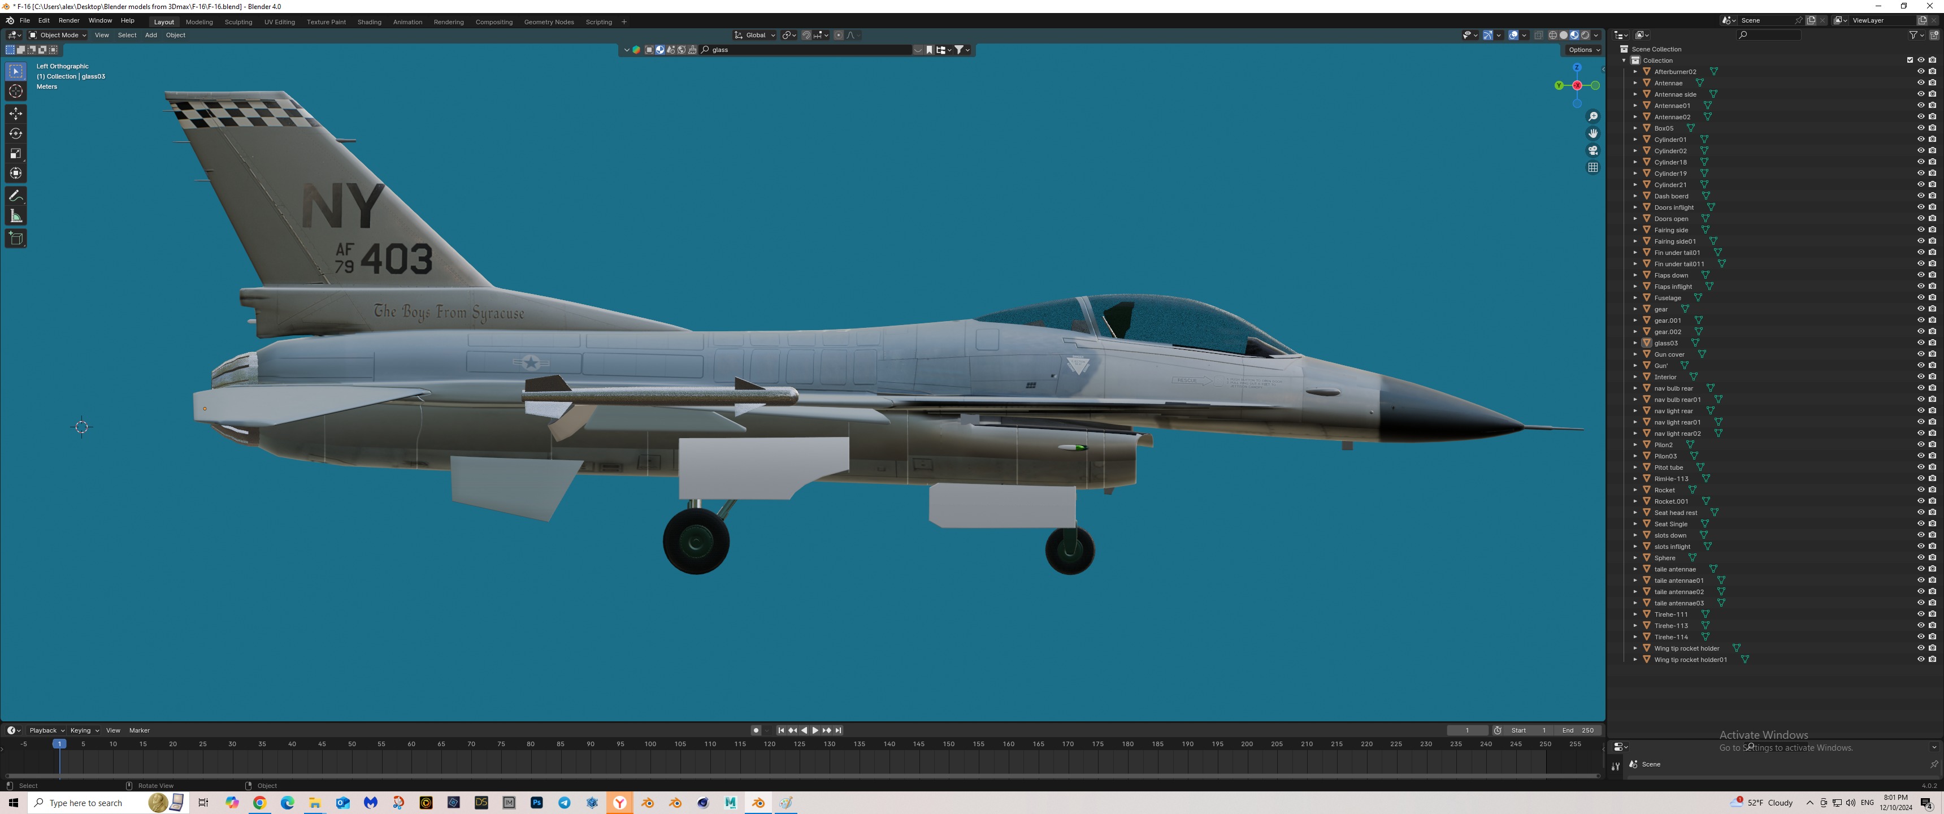Switch to wireframe viewport shading
The height and width of the screenshot is (814, 1944).
1552,34
